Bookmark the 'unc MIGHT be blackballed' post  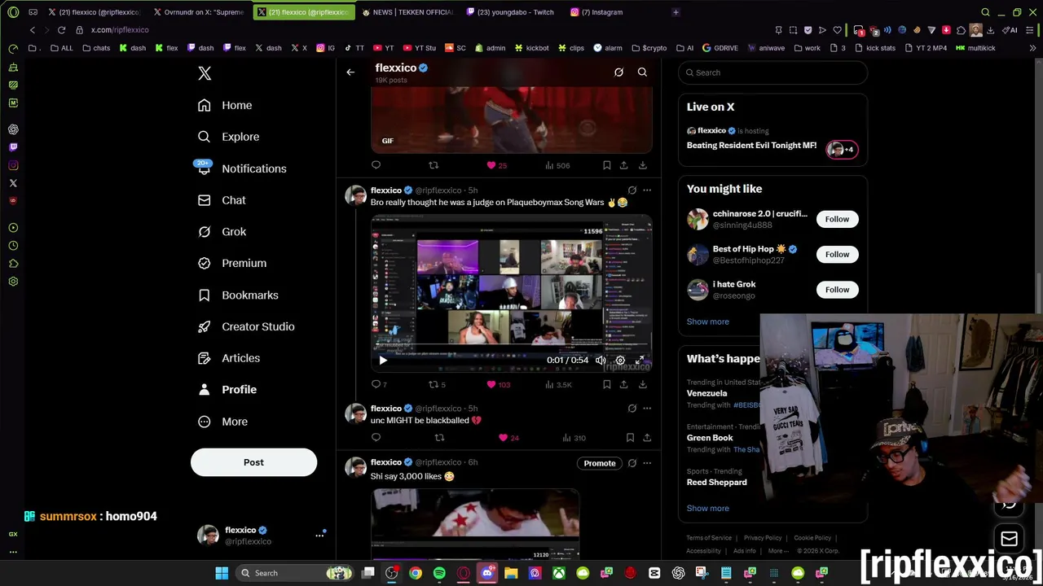[x=630, y=438]
